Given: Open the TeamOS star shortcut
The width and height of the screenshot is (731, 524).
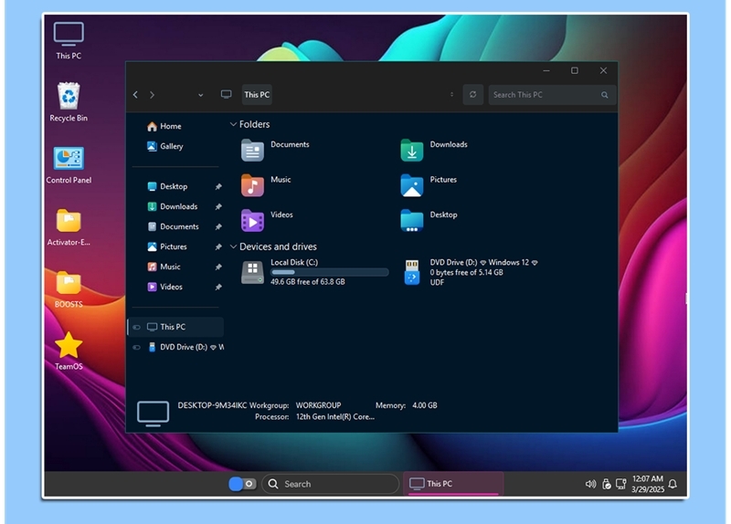Looking at the screenshot, I should point(69,351).
